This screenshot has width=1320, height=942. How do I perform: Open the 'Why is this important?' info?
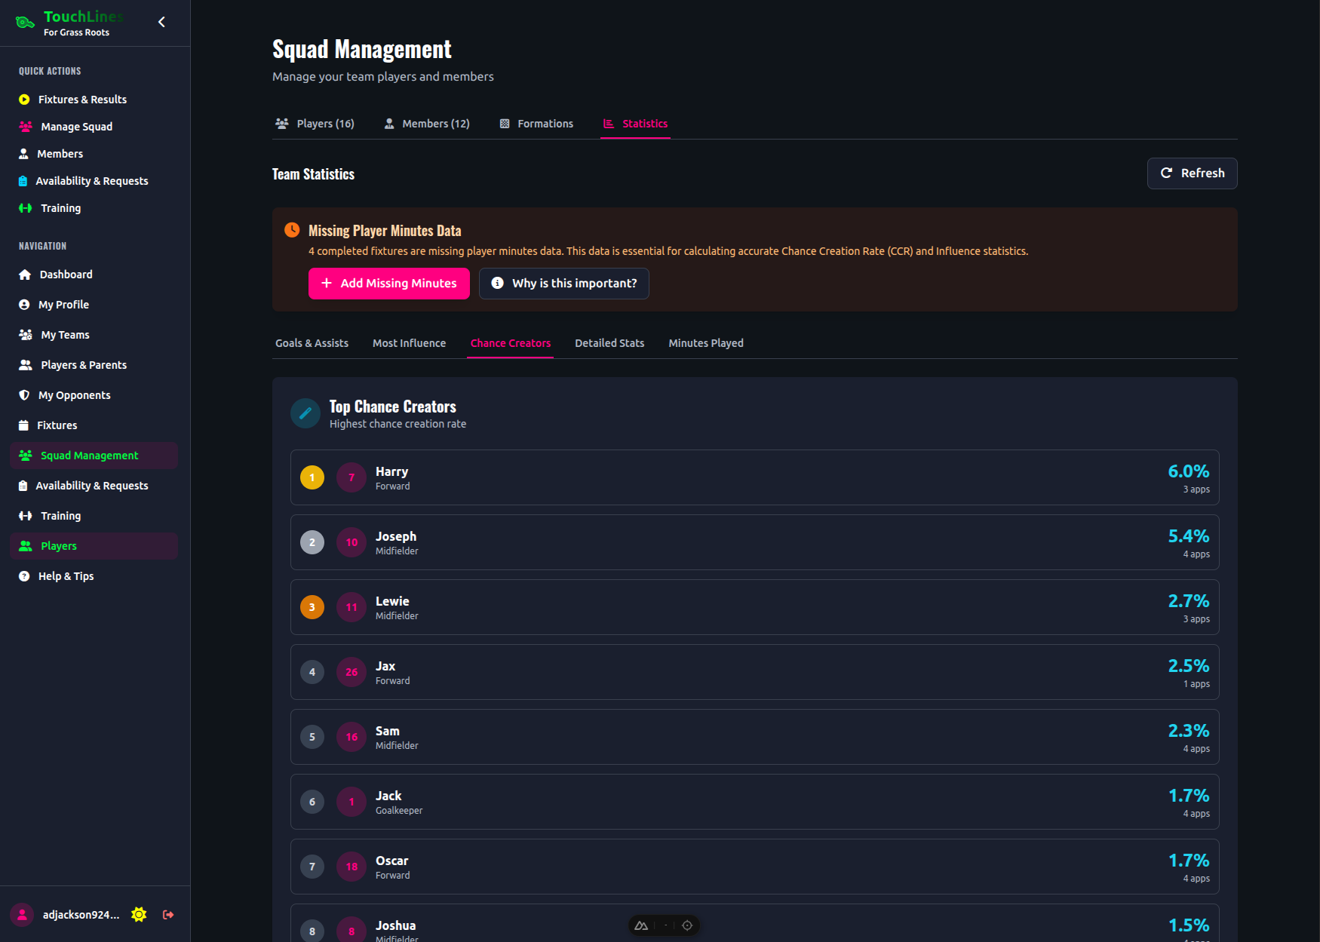click(x=563, y=284)
